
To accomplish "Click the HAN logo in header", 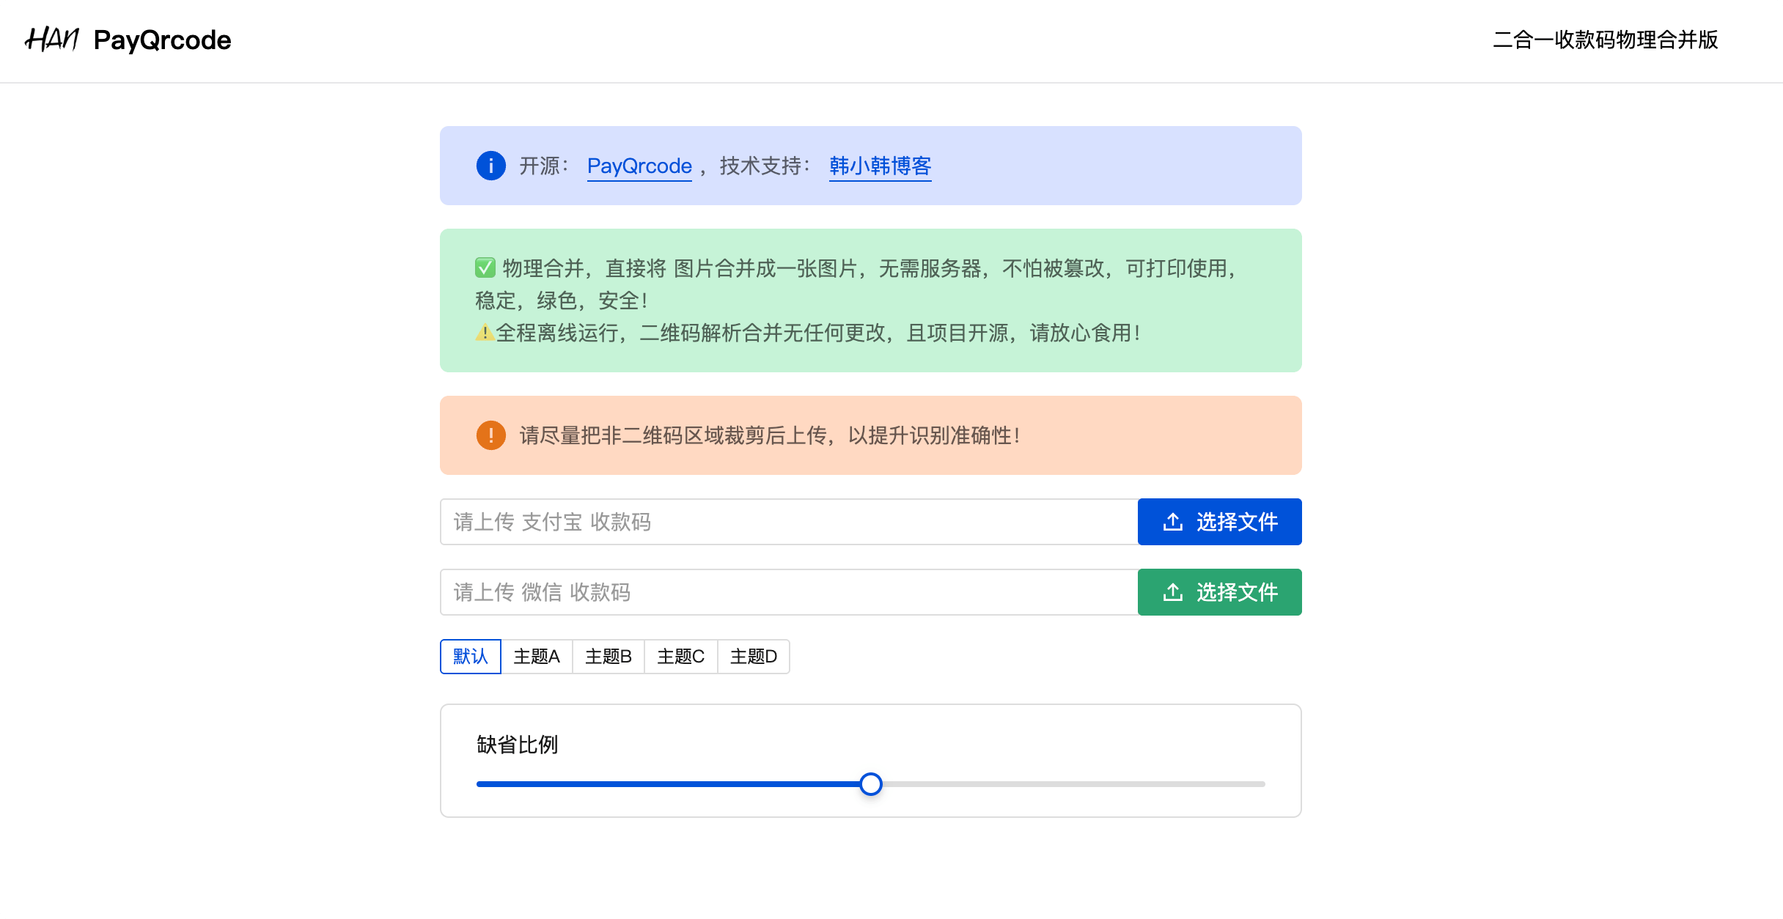I will click(52, 40).
